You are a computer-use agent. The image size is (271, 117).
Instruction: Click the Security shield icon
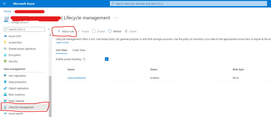pyautogui.click(x=5, y=61)
